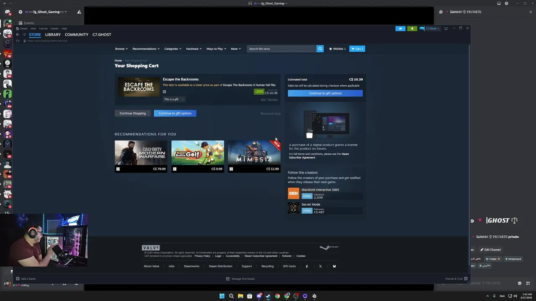Screen dimensions: 536x301
Task: Click the Blackbird Interactive creator logo
Action: click(x=294, y=193)
